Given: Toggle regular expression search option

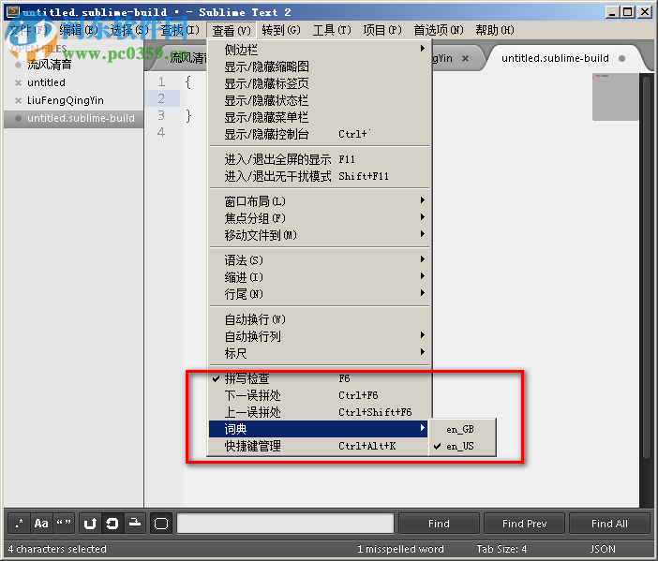Looking at the screenshot, I should pyautogui.click(x=20, y=524).
